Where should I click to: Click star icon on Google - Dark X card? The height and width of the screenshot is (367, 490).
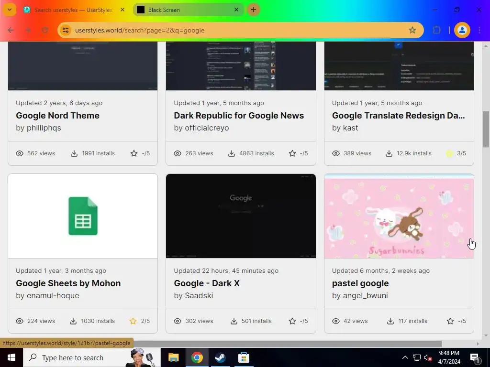pos(292,321)
